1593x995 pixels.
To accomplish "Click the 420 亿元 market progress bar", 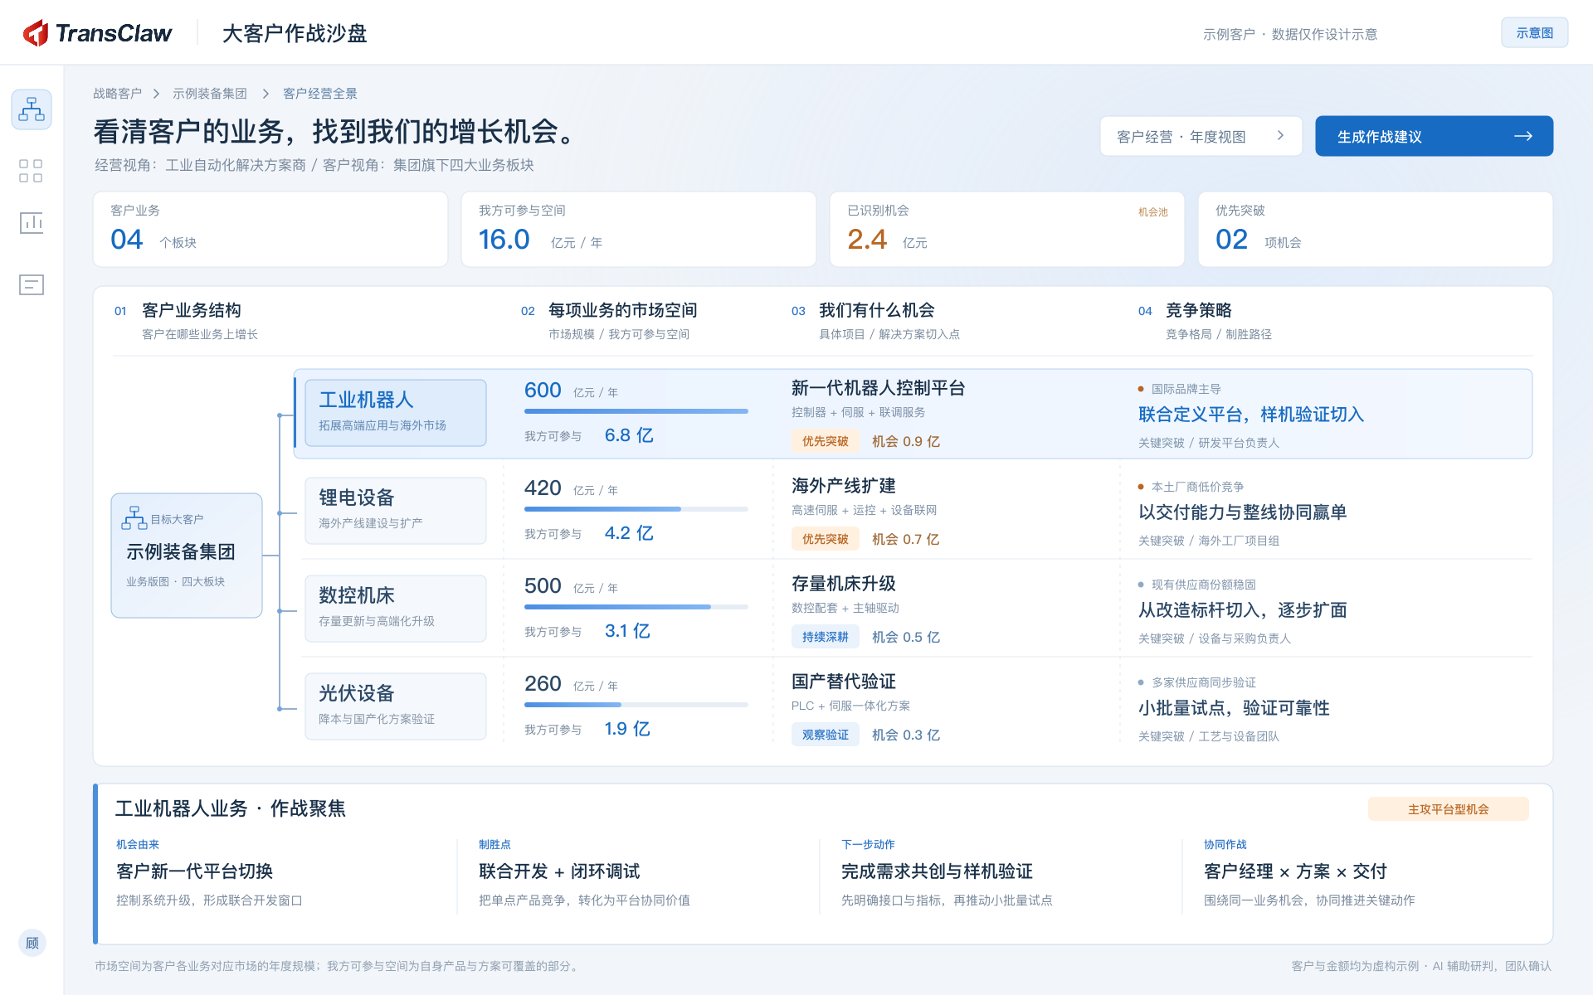I will (636, 509).
